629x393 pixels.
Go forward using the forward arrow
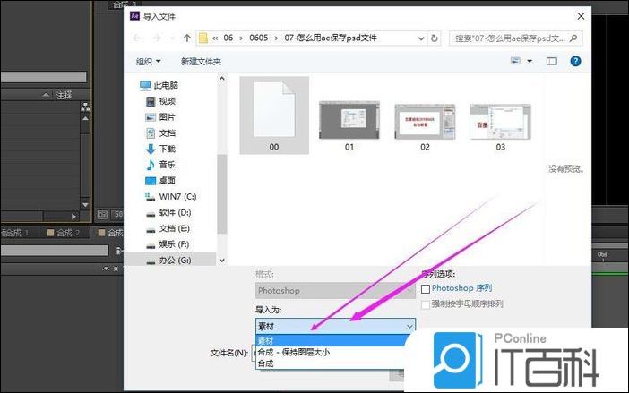157,38
